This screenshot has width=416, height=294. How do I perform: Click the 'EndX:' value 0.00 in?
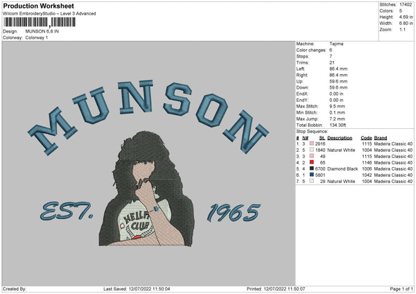coord(336,94)
